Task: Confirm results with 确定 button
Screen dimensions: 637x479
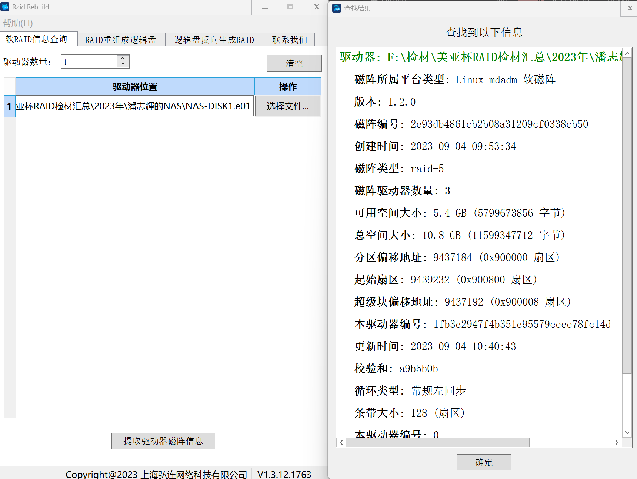Action: (x=484, y=462)
